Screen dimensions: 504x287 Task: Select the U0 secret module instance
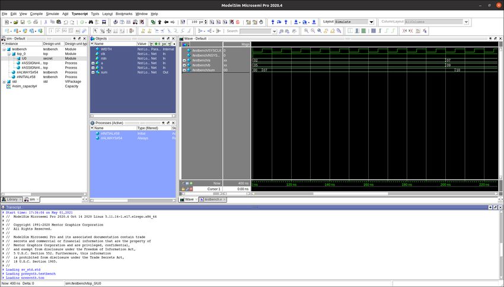tap(44, 59)
